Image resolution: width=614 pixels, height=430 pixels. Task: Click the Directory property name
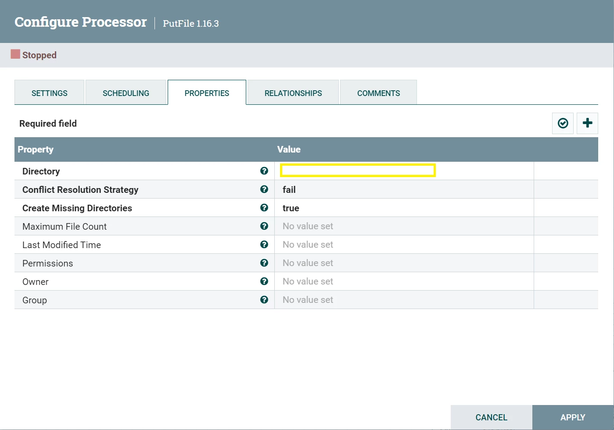(x=41, y=171)
